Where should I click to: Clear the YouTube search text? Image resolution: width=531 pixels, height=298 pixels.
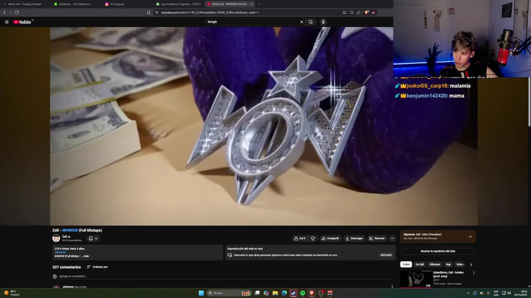tap(302, 22)
